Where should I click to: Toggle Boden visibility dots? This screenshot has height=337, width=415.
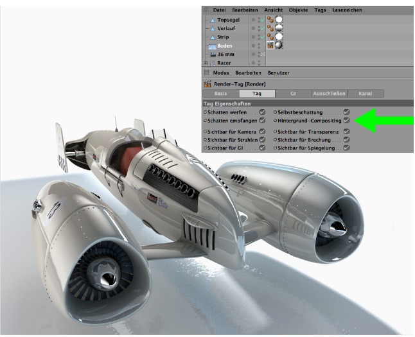259,46
